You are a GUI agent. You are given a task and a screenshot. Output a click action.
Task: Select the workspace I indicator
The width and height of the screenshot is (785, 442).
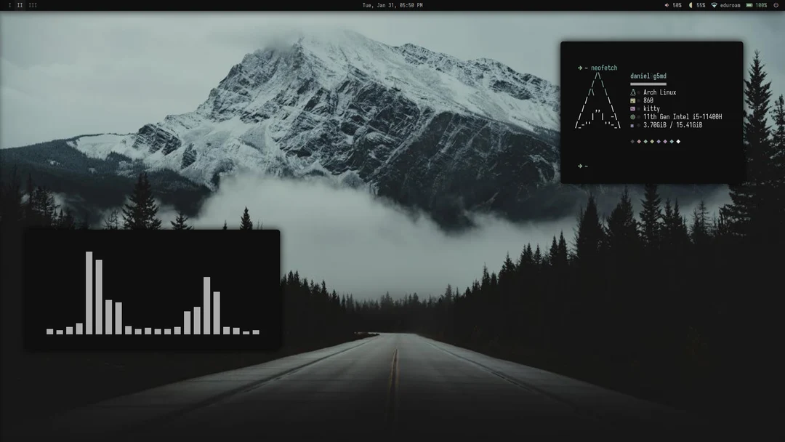click(9, 5)
